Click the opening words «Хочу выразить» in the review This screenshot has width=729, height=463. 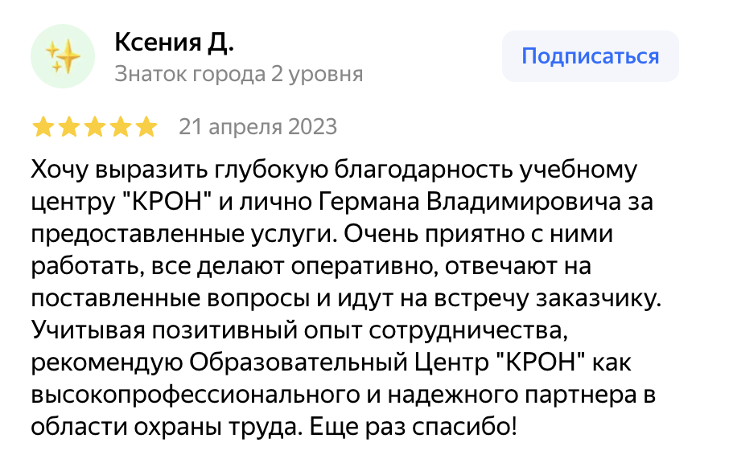click(119, 171)
